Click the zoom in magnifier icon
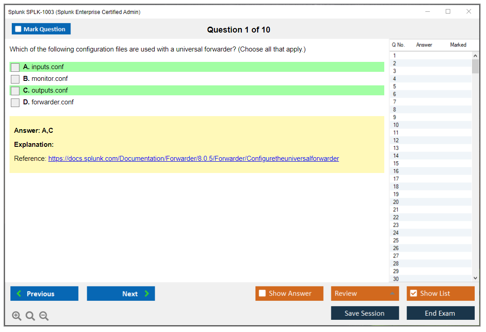 17,316
